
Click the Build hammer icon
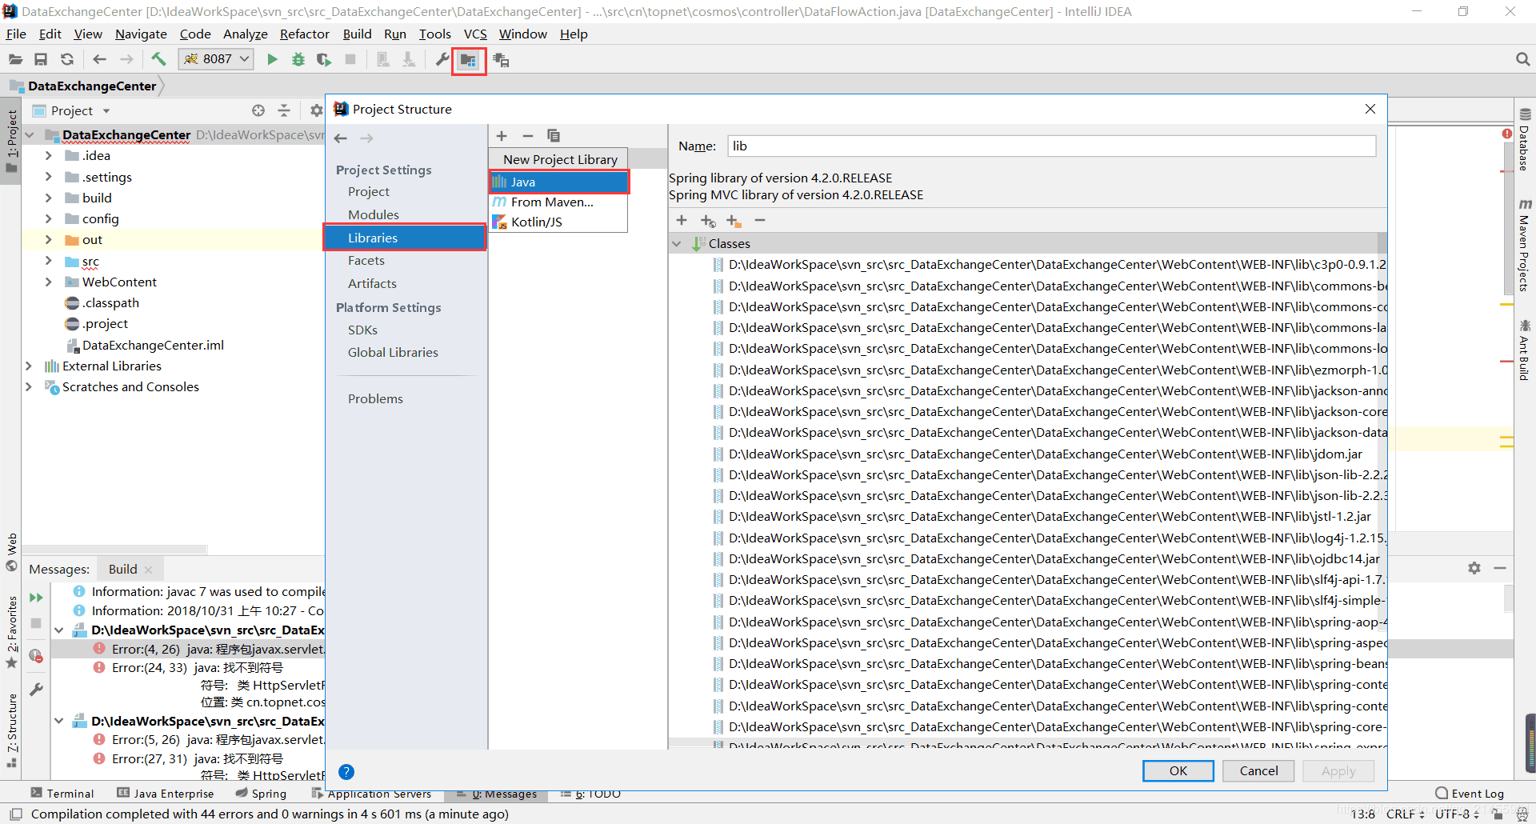click(x=158, y=58)
